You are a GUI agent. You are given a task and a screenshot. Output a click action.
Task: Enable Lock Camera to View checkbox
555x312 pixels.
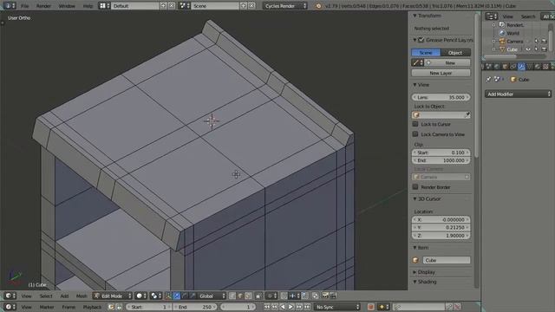click(x=415, y=134)
